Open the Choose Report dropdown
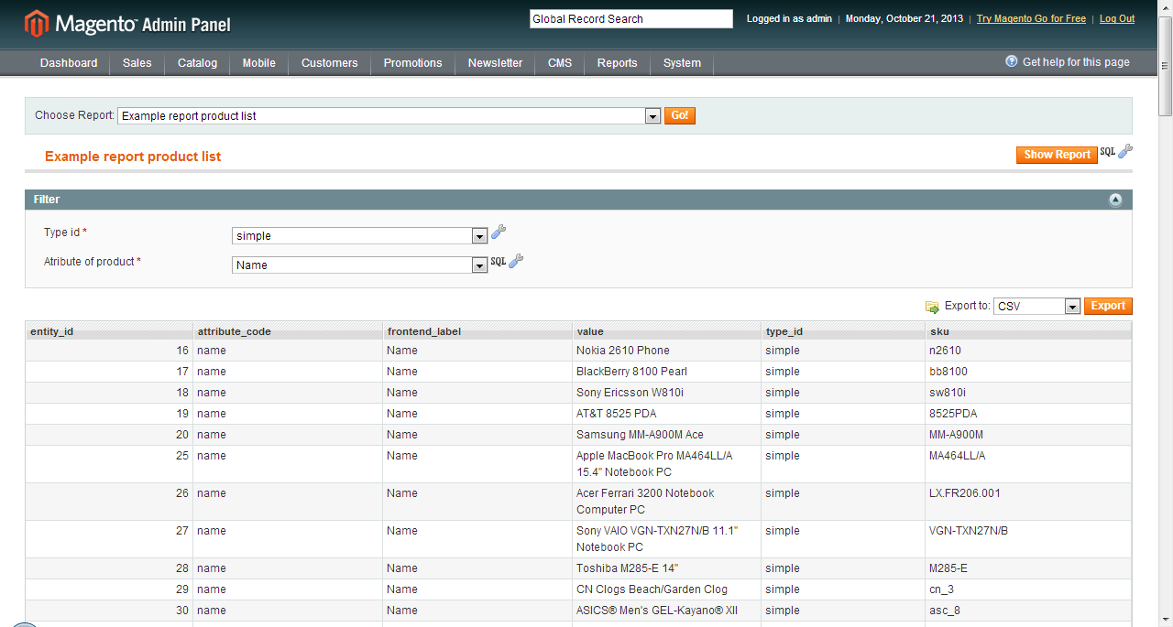 (389, 116)
